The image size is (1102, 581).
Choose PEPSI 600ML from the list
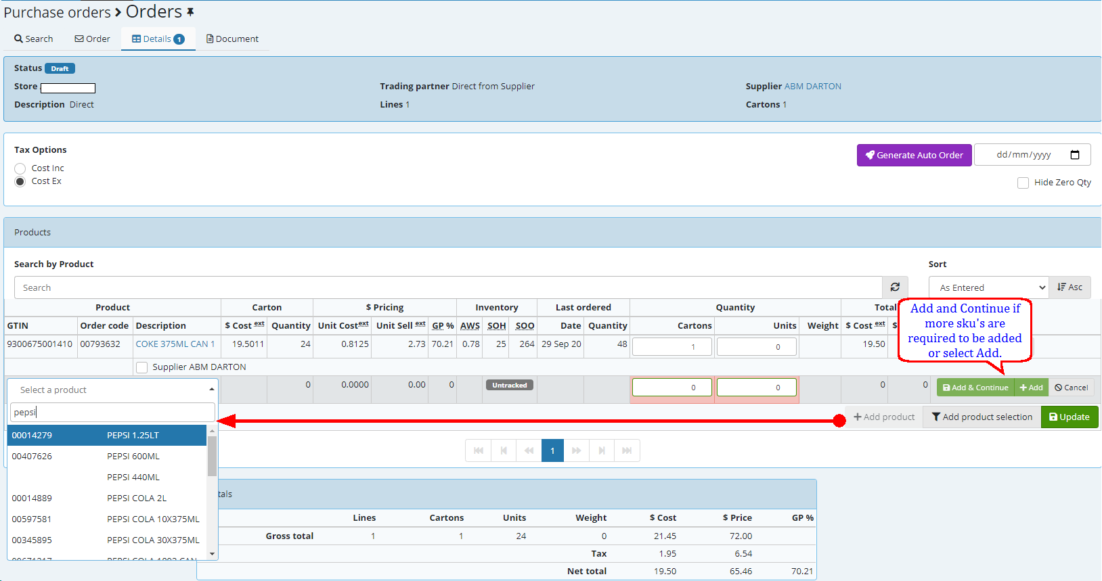[x=107, y=457]
